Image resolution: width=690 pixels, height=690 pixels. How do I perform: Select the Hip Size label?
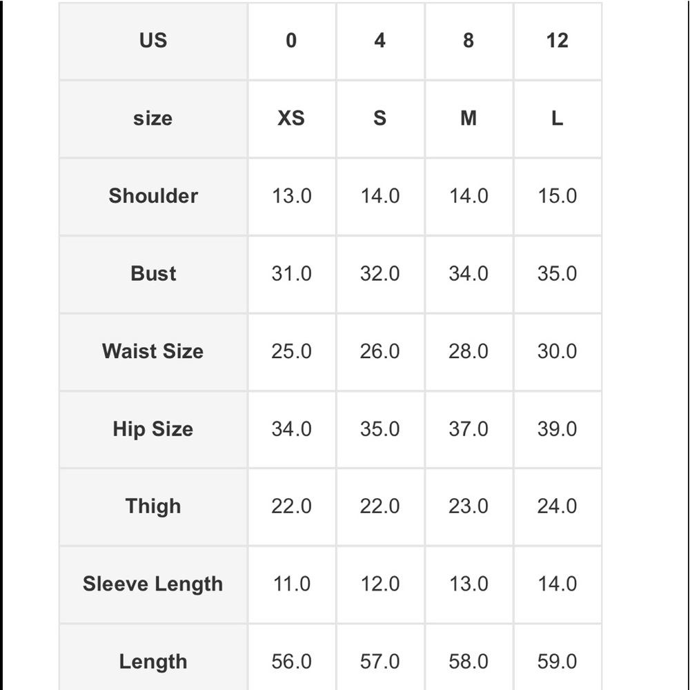point(153,429)
